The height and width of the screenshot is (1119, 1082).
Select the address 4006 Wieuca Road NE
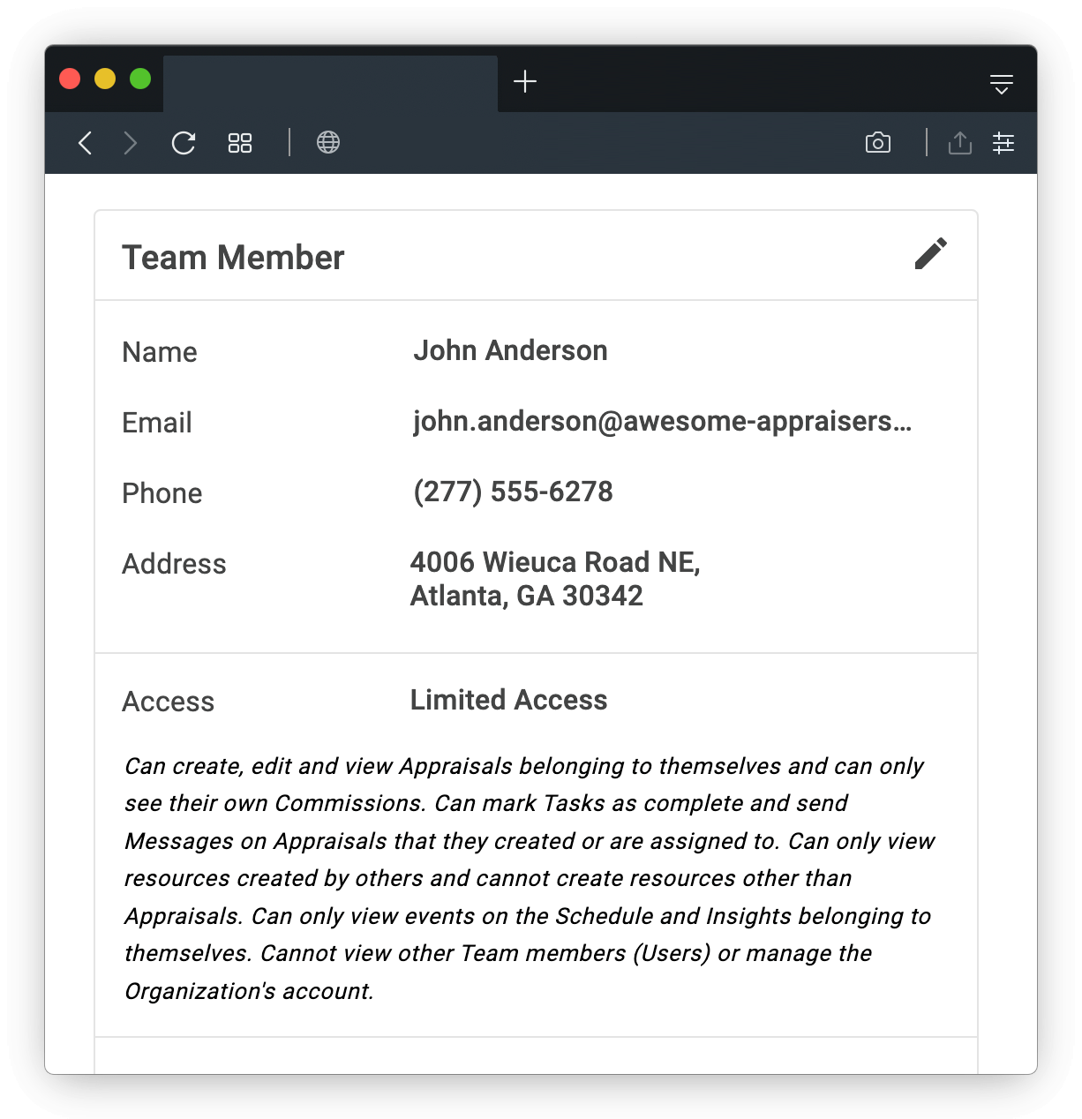tap(554, 562)
